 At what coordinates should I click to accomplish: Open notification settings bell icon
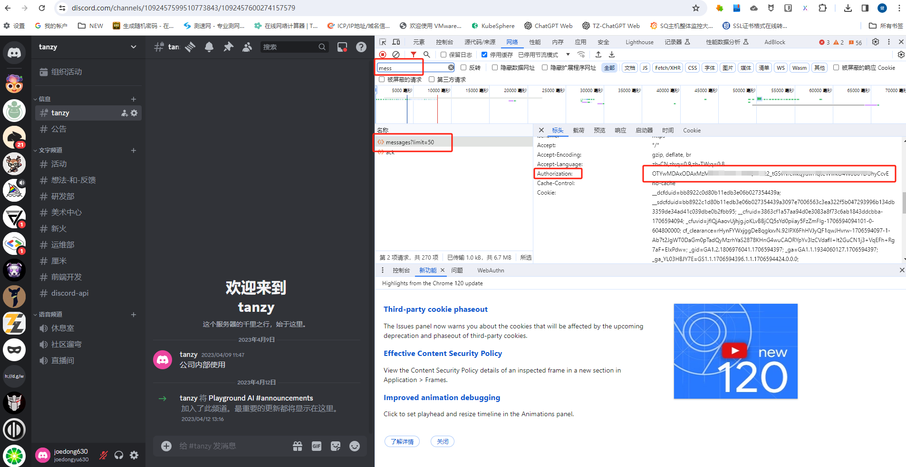click(x=209, y=47)
